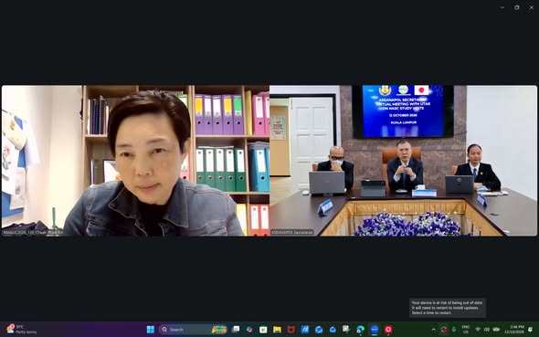
Task: Click the speaker volume tray icon
Action: tap(487, 330)
